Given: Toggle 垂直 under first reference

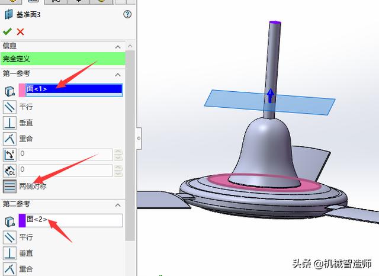Looking at the screenshot, I should tap(9, 123).
